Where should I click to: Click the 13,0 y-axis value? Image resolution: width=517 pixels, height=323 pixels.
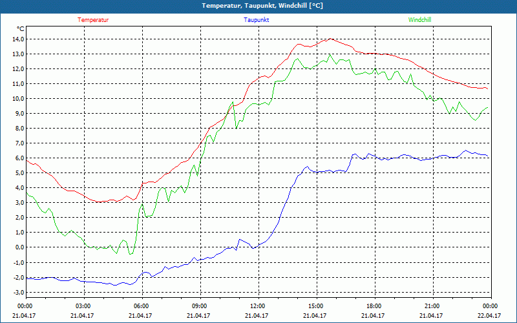[19, 54]
